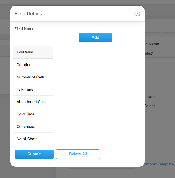175x178 pixels.
Task: Click the Field Name label above input
Action: 24,29
